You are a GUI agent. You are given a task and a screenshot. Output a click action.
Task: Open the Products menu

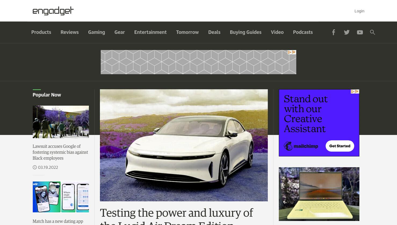point(41,32)
